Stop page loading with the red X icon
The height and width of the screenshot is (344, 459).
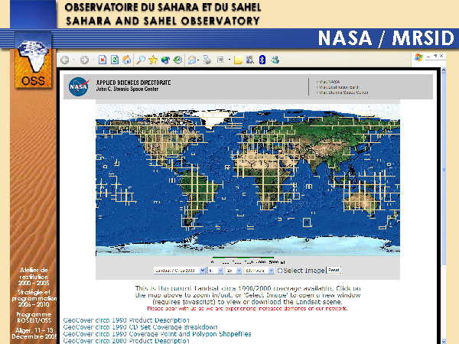pyautogui.click(x=103, y=60)
